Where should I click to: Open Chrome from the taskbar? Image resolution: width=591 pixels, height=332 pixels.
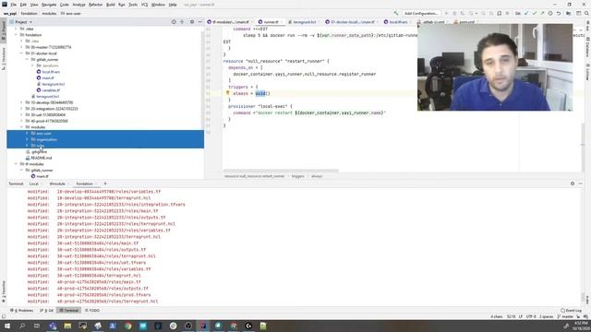pos(127,326)
